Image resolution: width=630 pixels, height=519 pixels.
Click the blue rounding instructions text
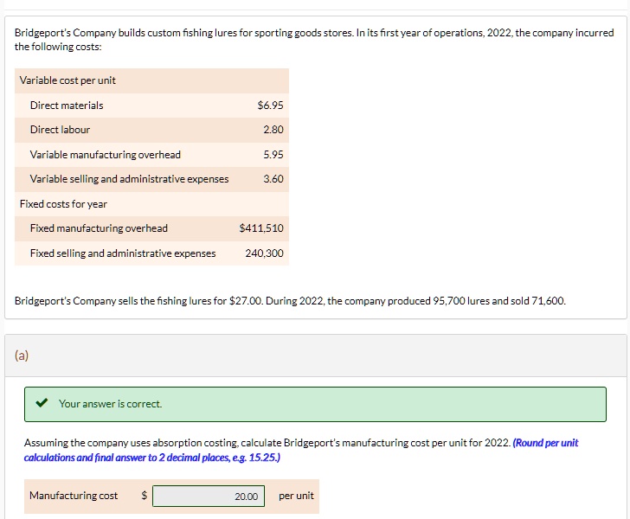click(301, 451)
